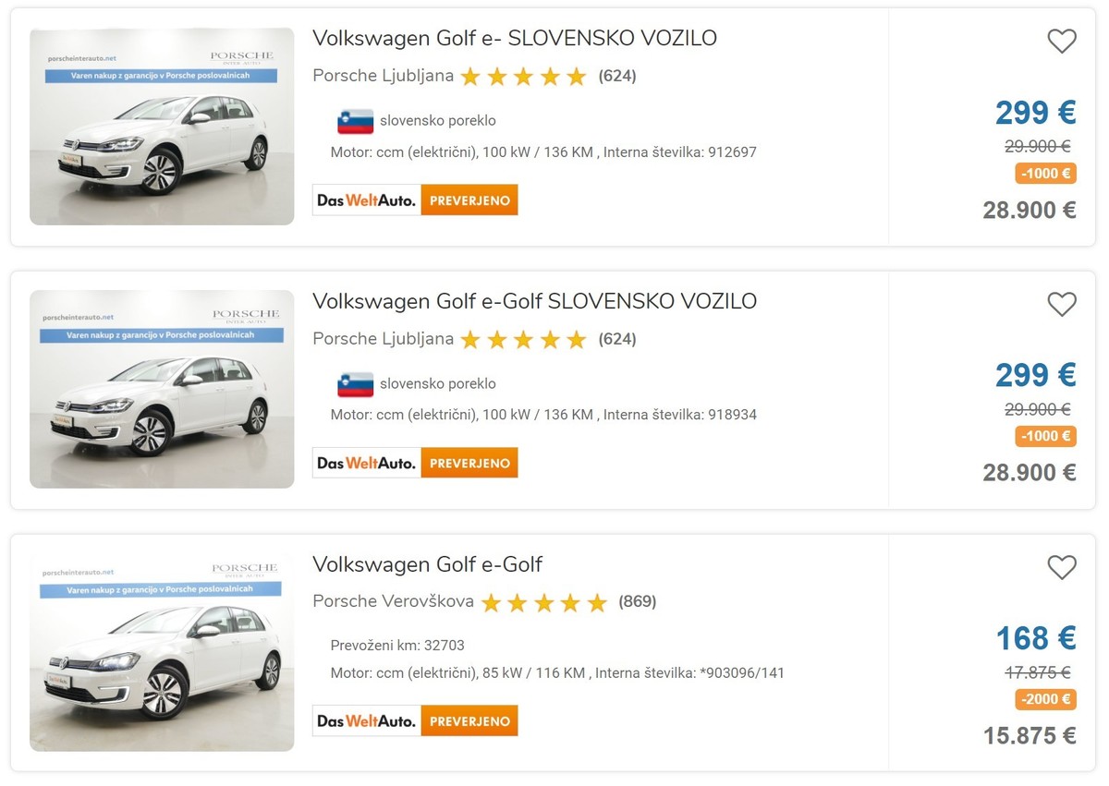Click the heart icon on the e-Golf SLOVENSKO VOZILO listing
The width and height of the screenshot is (1109, 786).
click(x=1062, y=304)
